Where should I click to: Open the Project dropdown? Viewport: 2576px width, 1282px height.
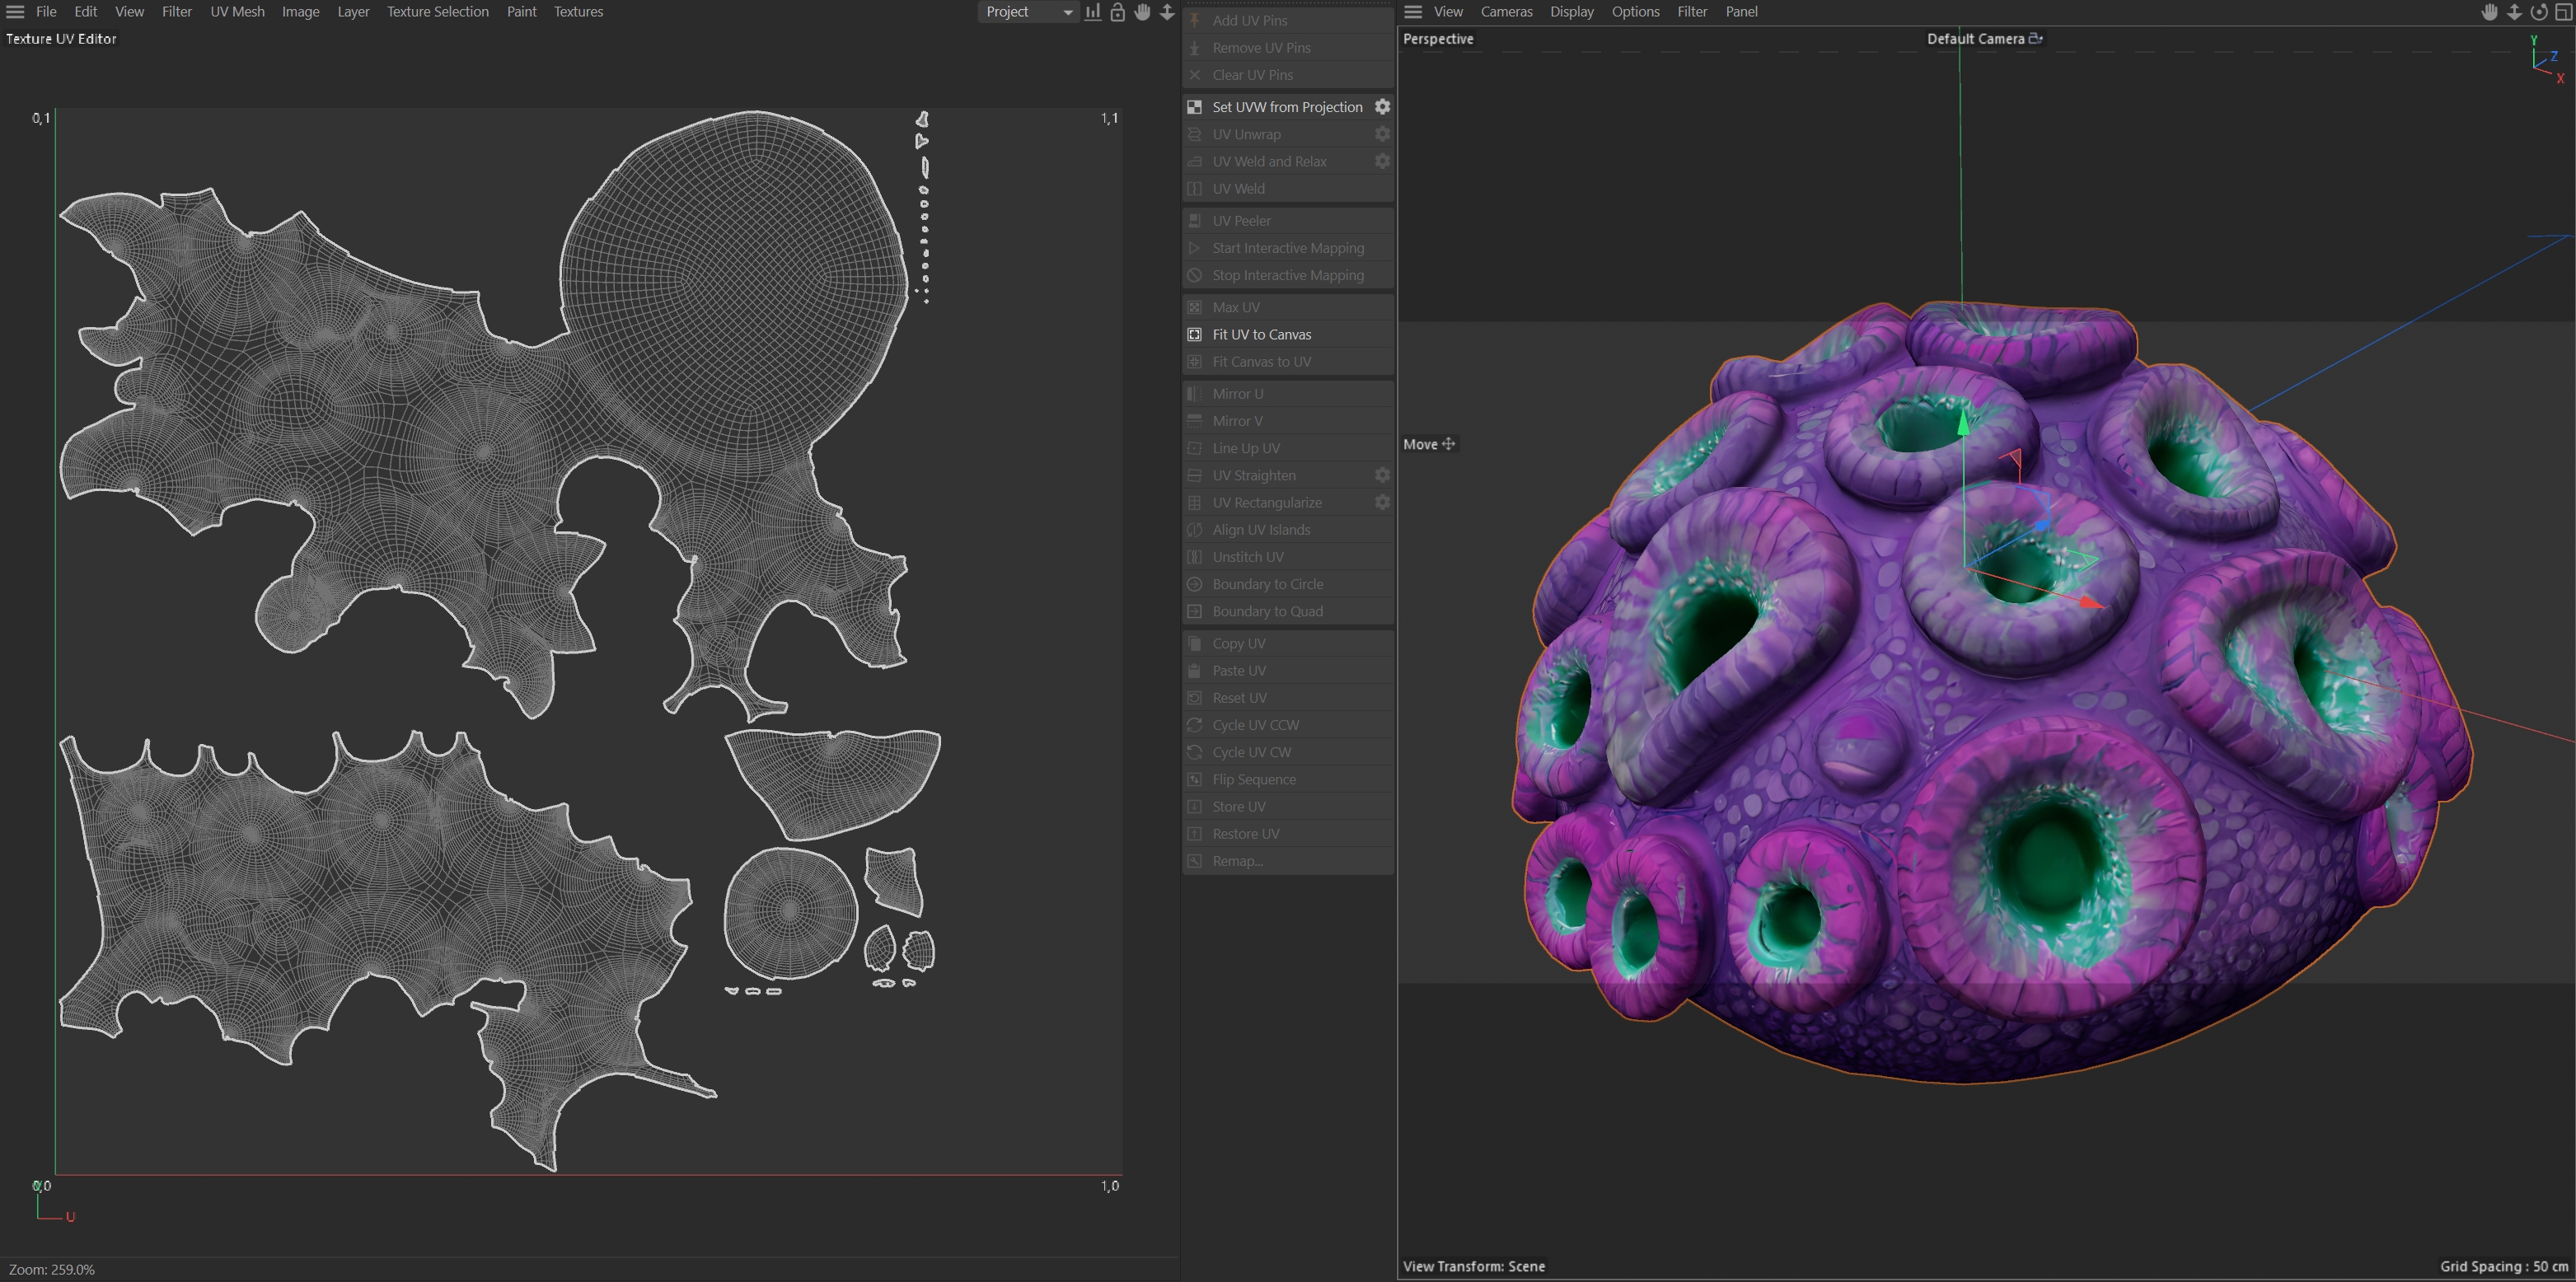pyautogui.click(x=1027, y=12)
